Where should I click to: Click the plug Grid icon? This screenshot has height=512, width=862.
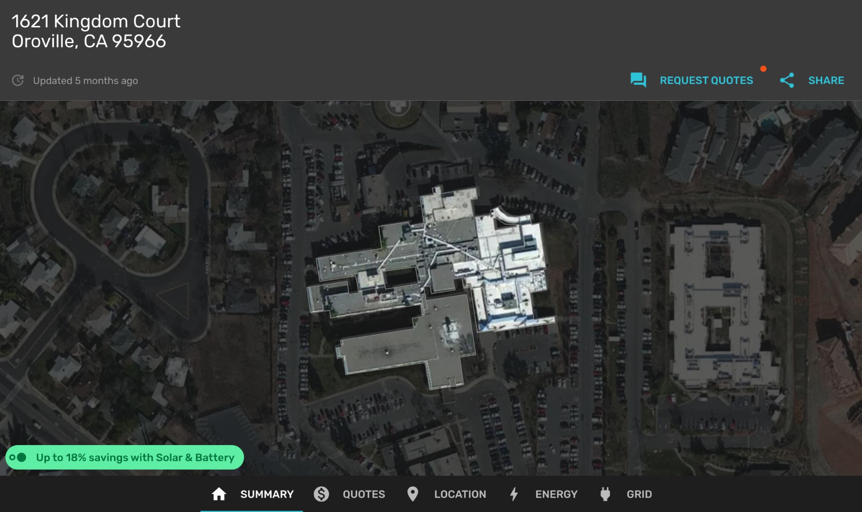tap(605, 494)
